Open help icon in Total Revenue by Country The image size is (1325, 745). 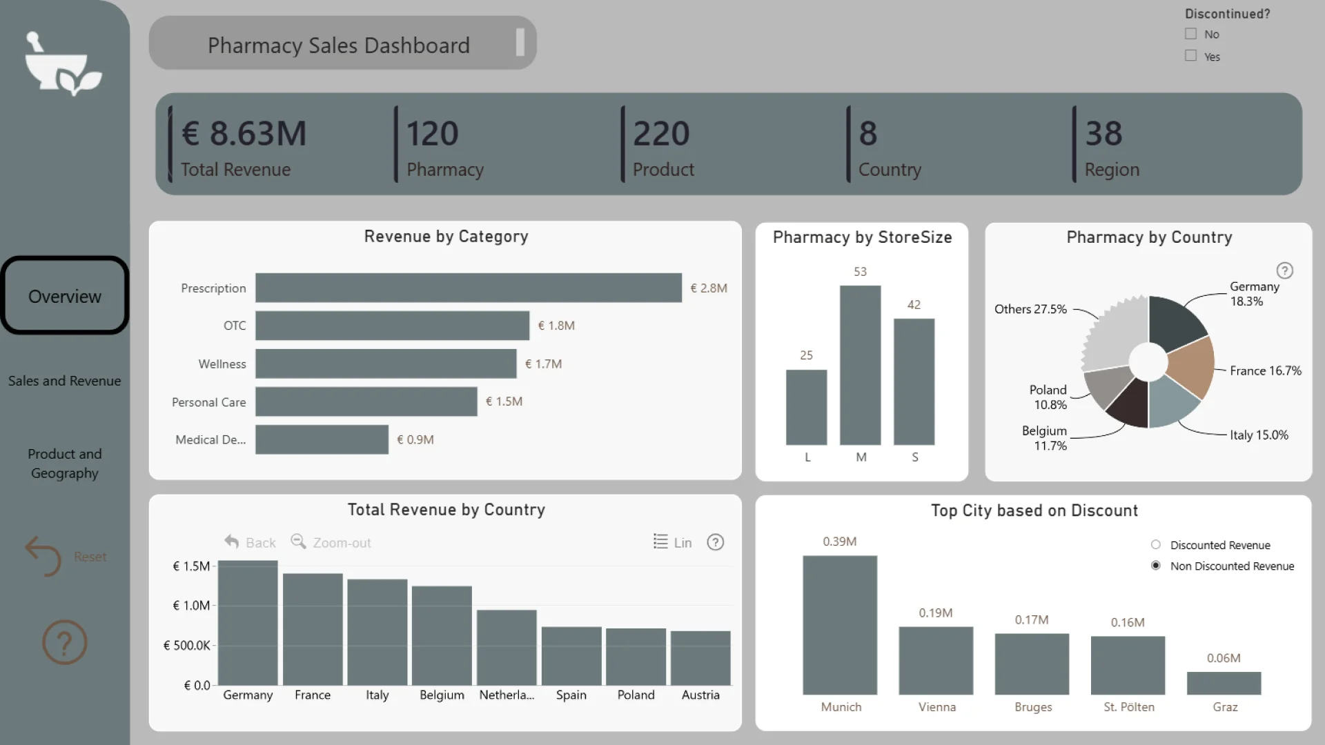tap(716, 542)
